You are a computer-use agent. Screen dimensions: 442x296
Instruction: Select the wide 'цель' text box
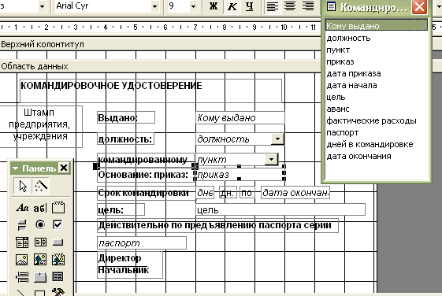[x=280, y=210]
